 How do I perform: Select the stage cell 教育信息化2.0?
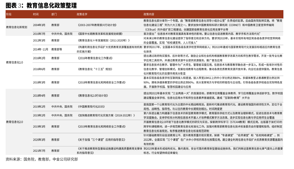tap(15, 122)
